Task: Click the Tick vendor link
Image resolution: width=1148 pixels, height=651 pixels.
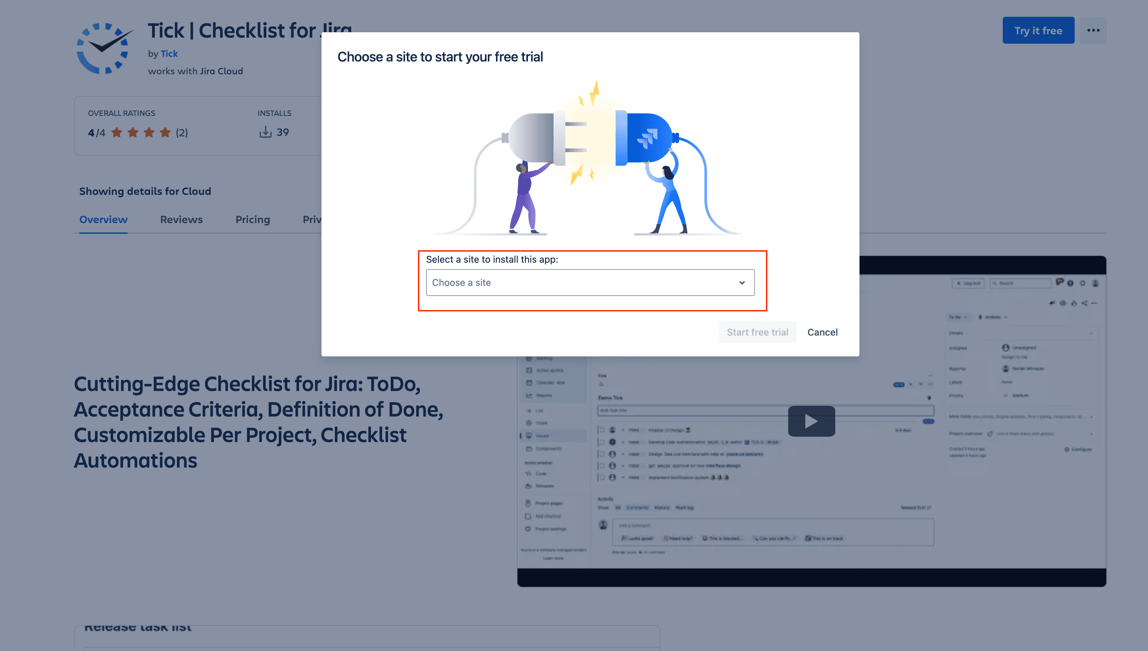Action: [169, 54]
